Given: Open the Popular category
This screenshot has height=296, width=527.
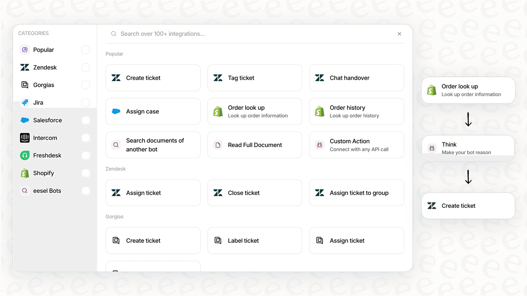Looking at the screenshot, I should coord(43,49).
